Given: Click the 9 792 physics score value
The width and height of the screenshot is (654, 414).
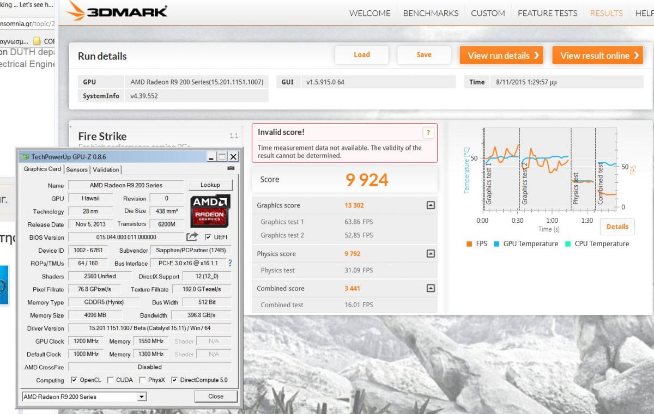Looking at the screenshot, I should coord(352,254).
